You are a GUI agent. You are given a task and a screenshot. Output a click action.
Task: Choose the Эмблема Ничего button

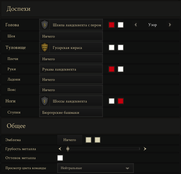(70, 140)
